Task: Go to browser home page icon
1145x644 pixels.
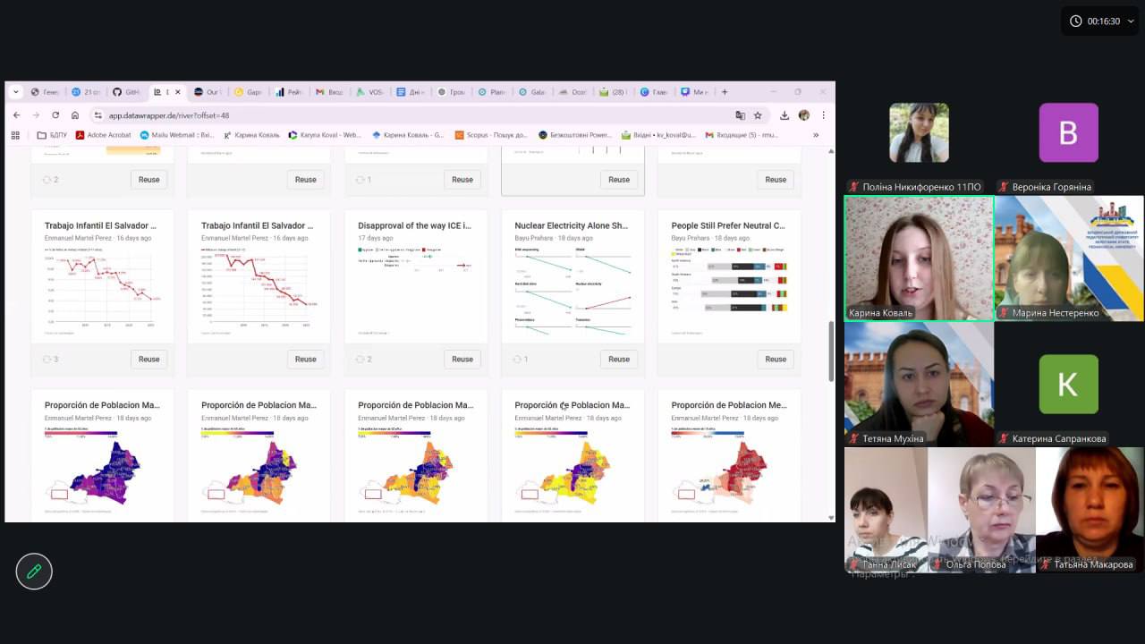Action: point(75,115)
